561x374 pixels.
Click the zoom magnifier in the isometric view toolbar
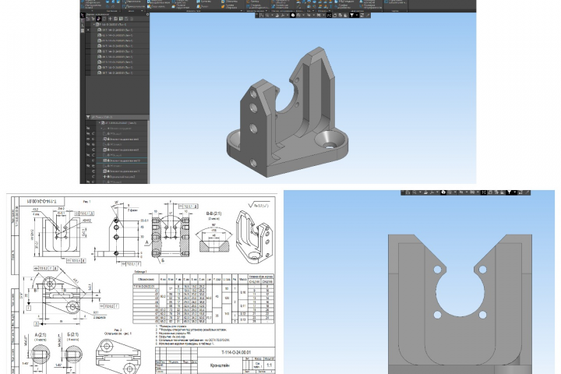click(267, 15)
